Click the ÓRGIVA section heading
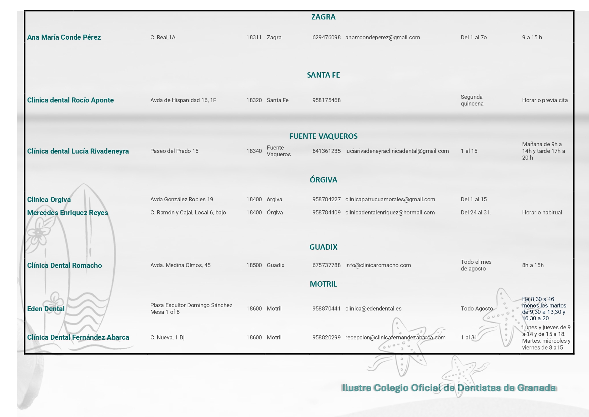 (323, 180)
